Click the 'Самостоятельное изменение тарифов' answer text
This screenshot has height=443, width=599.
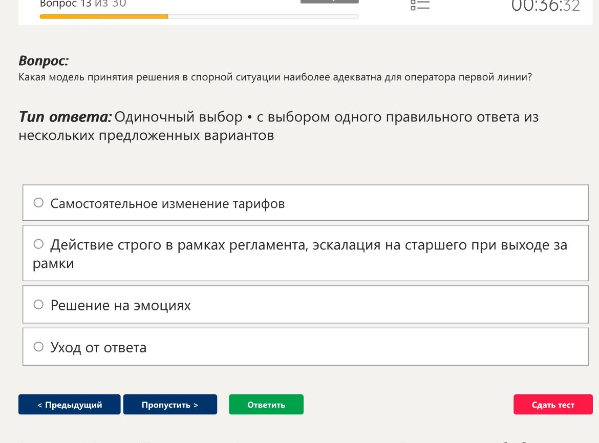tap(168, 204)
